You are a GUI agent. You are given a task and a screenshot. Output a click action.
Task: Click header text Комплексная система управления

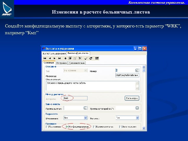point(157,3)
